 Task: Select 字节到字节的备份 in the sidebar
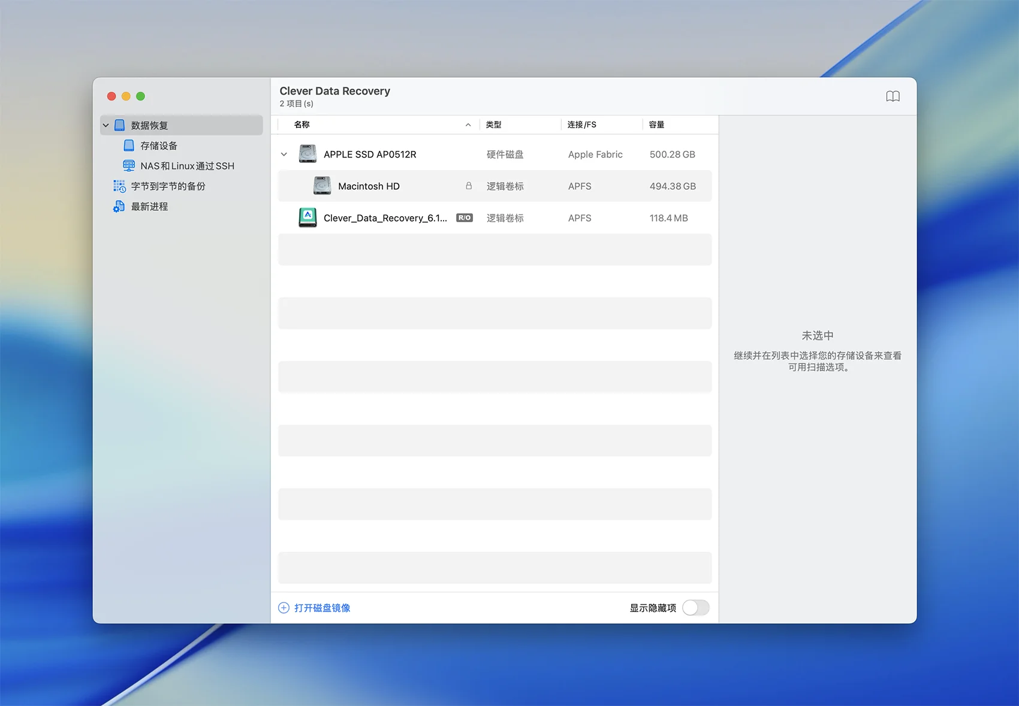pyautogui.click(x=168, y=186)
